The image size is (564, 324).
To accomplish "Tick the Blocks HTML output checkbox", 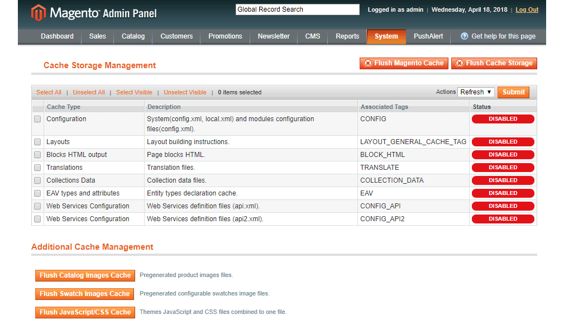I will (37, 155).
